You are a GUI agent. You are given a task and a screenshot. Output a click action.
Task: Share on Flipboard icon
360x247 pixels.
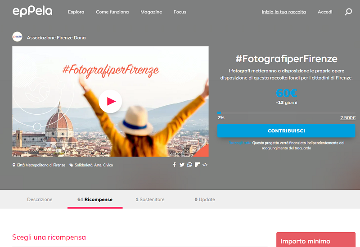coord(197,165)
